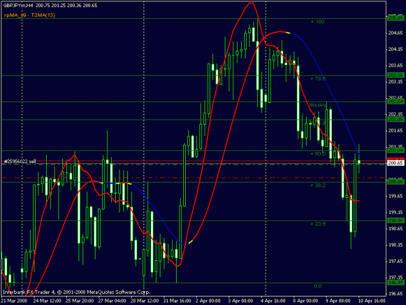The image size is (406, 305).
Task: Click the 198.65 price axis value
Action: [x=396, y=228]
